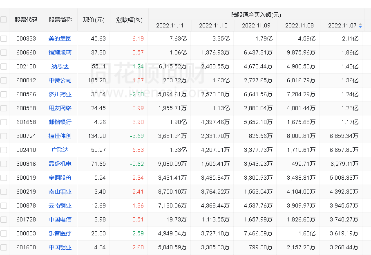Open 用友网络 stock link

[60, 108]
